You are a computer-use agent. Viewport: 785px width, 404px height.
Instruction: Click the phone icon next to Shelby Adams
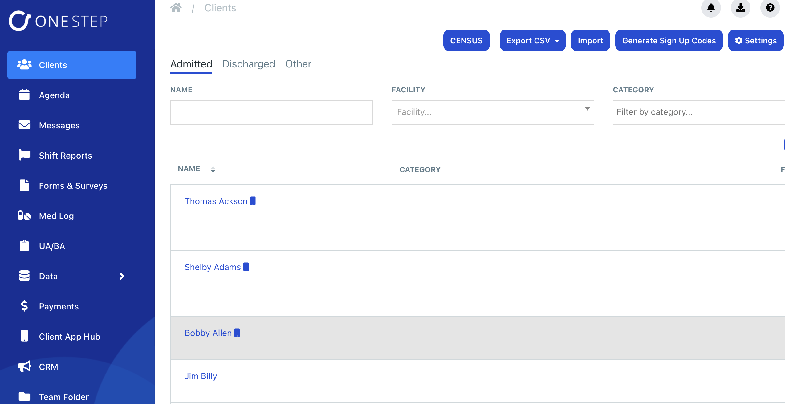(246, 267)
